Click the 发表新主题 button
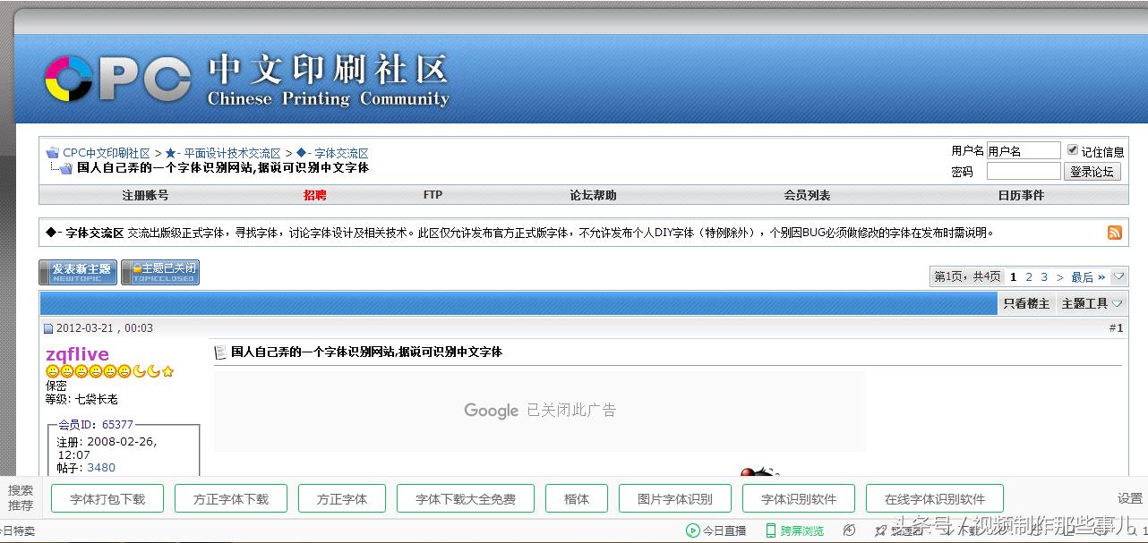Viewport: 1148px width, 543px height. tap(77, 271)
